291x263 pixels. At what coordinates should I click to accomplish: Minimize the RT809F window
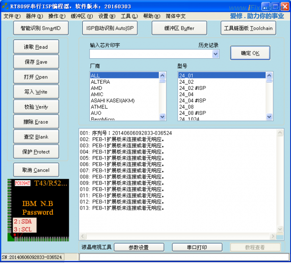point(266,7)
